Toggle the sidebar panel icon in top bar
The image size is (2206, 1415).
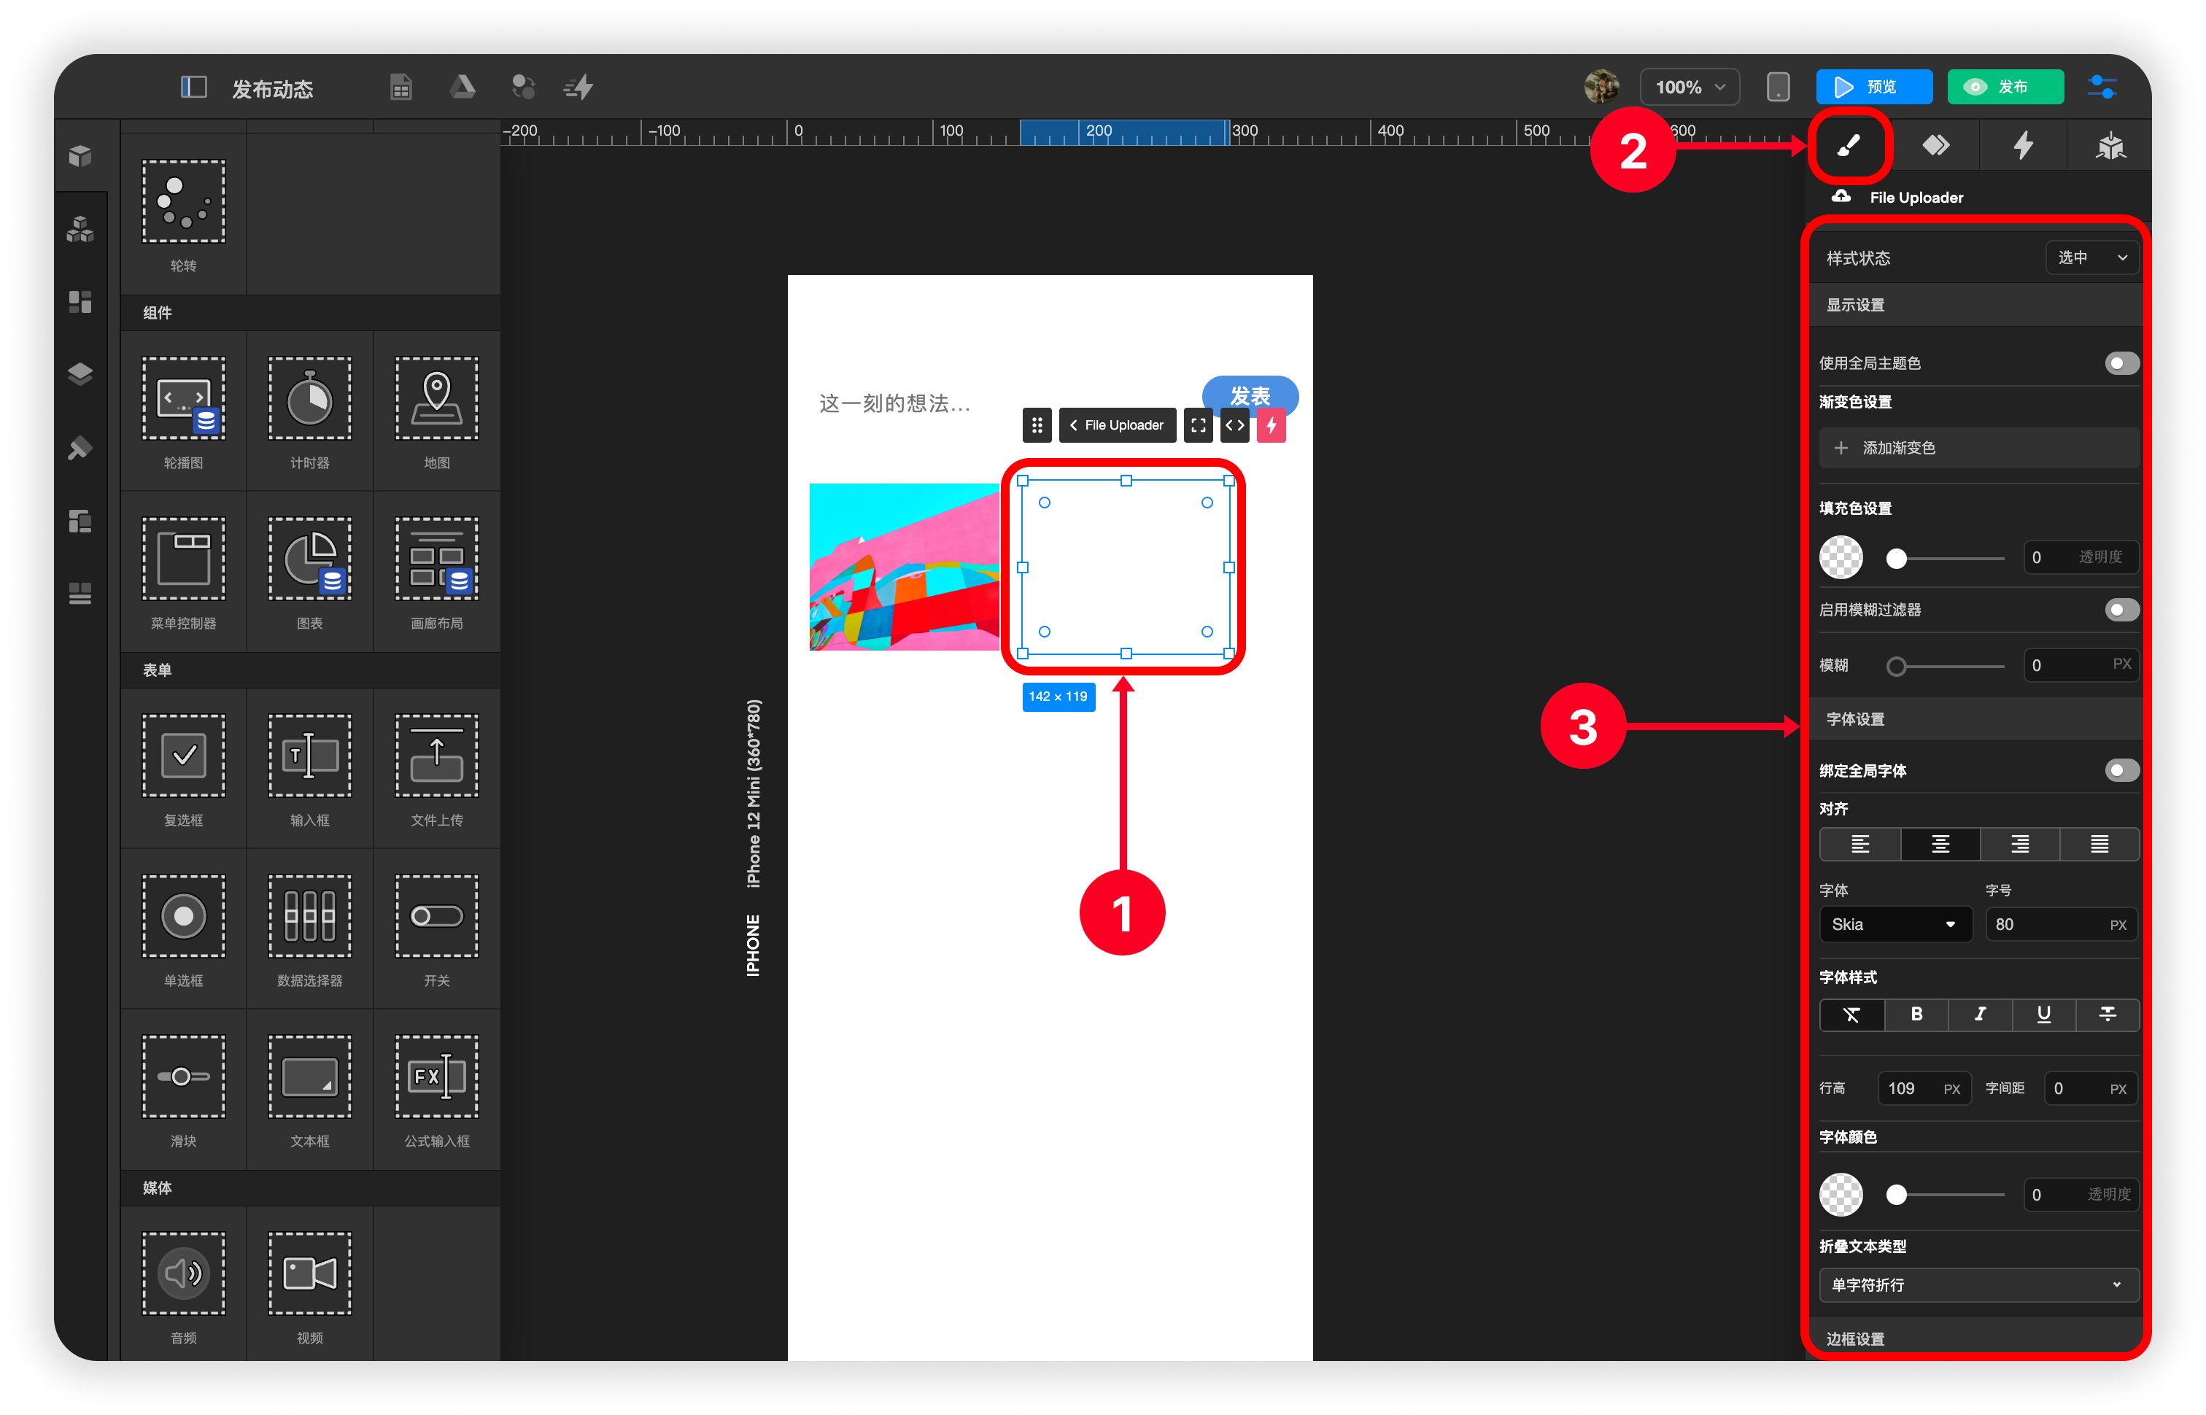(x=193, y=86)
